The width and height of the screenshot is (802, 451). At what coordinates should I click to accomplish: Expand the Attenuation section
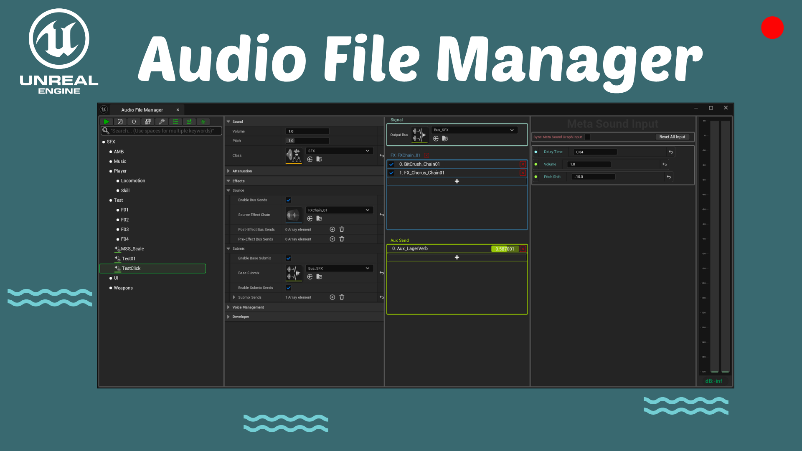(x=228, y=171)
